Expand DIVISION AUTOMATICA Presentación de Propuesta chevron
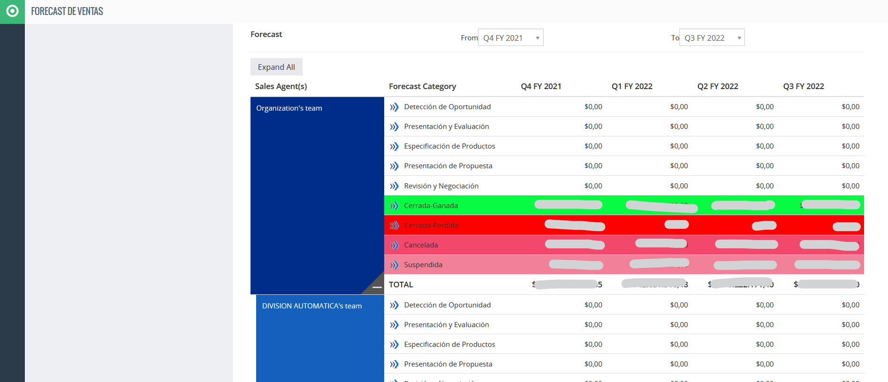 394,364
